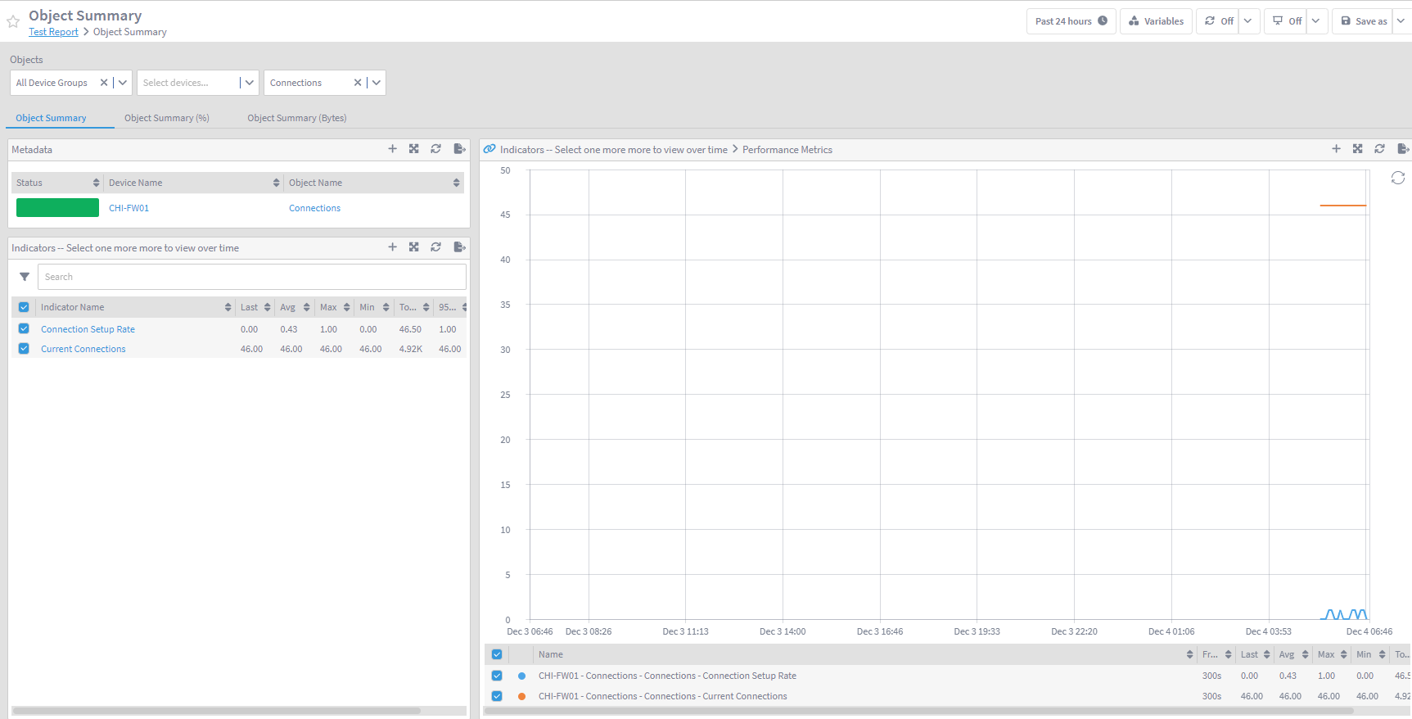The height and width of the screenshot is (719, 1412).
Task: Open Save as dropdown arrow
Action: coord(1401,21)
